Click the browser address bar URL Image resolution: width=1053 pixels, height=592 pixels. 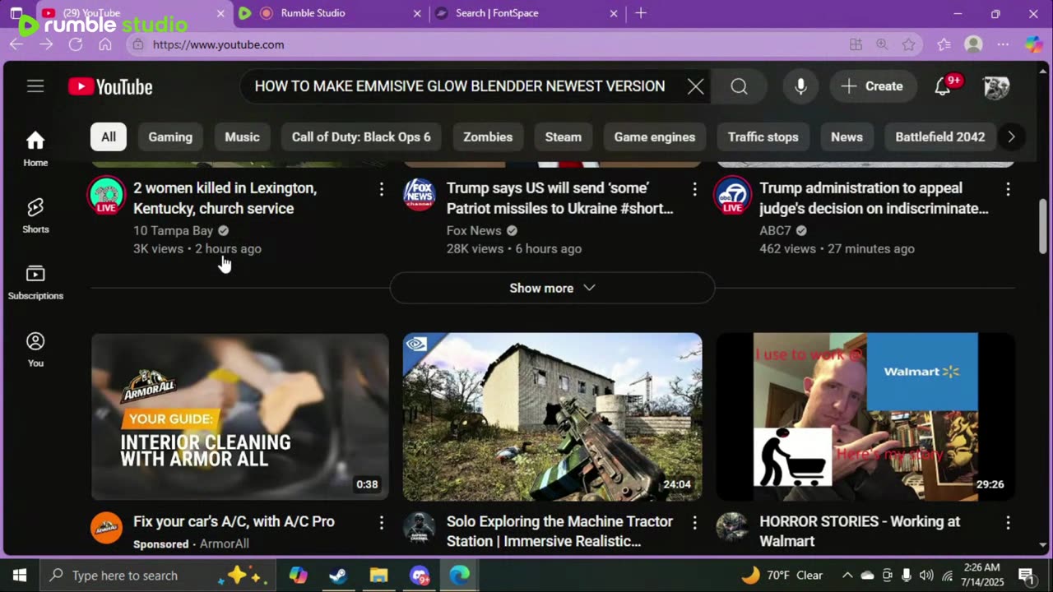coord(218,44)
